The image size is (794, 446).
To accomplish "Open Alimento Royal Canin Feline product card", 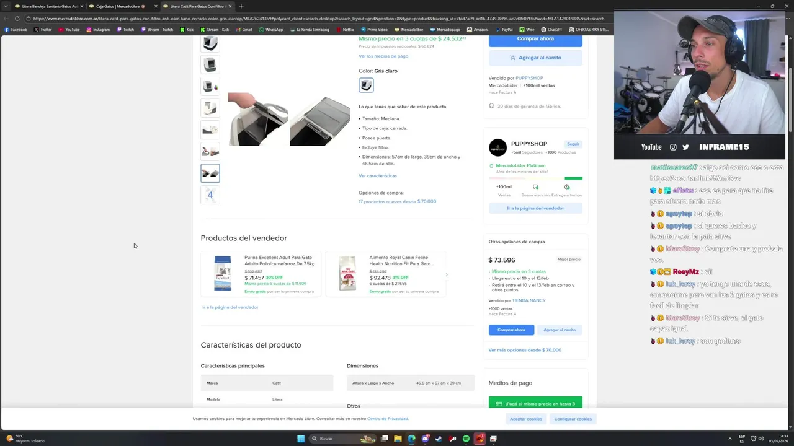I will coord(385,273).
